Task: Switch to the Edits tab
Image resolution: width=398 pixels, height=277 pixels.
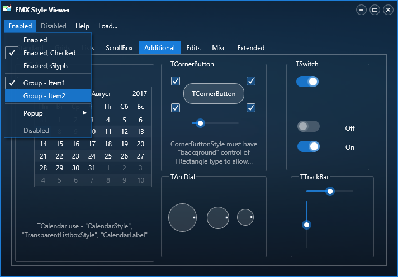Action: [x=193, y=48]
